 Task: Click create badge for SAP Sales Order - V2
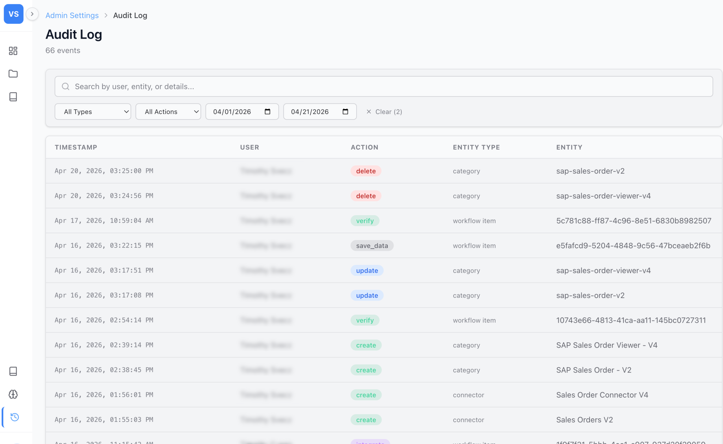coord(366,370)
